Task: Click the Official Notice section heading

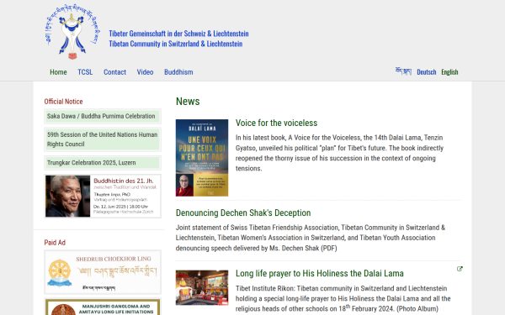Action: pos(63,102)
